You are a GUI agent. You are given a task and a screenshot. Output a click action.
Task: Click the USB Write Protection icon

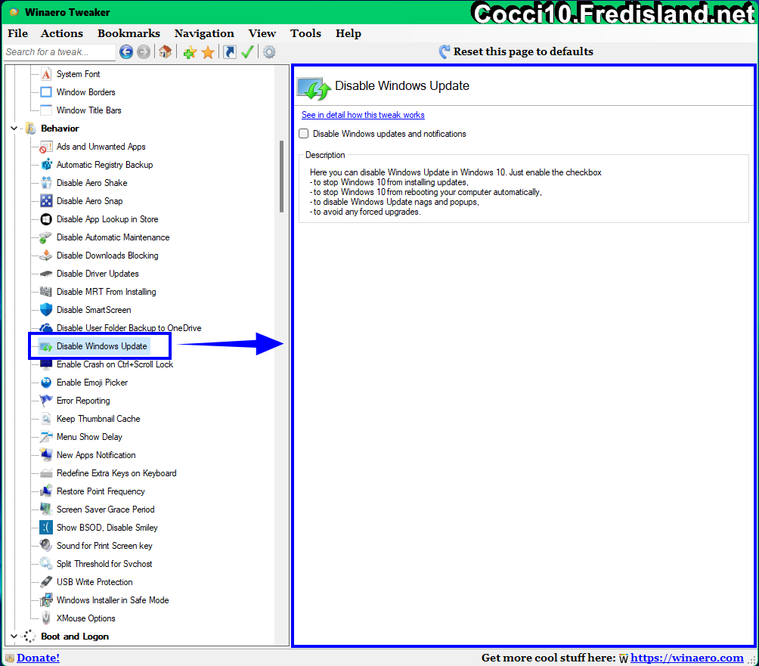46,582
